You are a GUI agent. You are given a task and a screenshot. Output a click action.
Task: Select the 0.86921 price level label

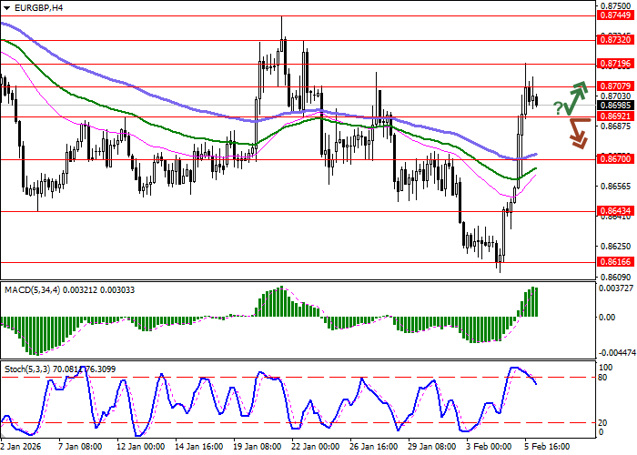coord(615,116)
